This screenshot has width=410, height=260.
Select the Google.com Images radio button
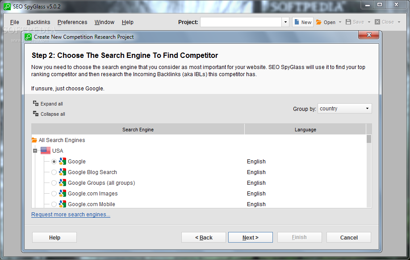[x=54, y=194]
